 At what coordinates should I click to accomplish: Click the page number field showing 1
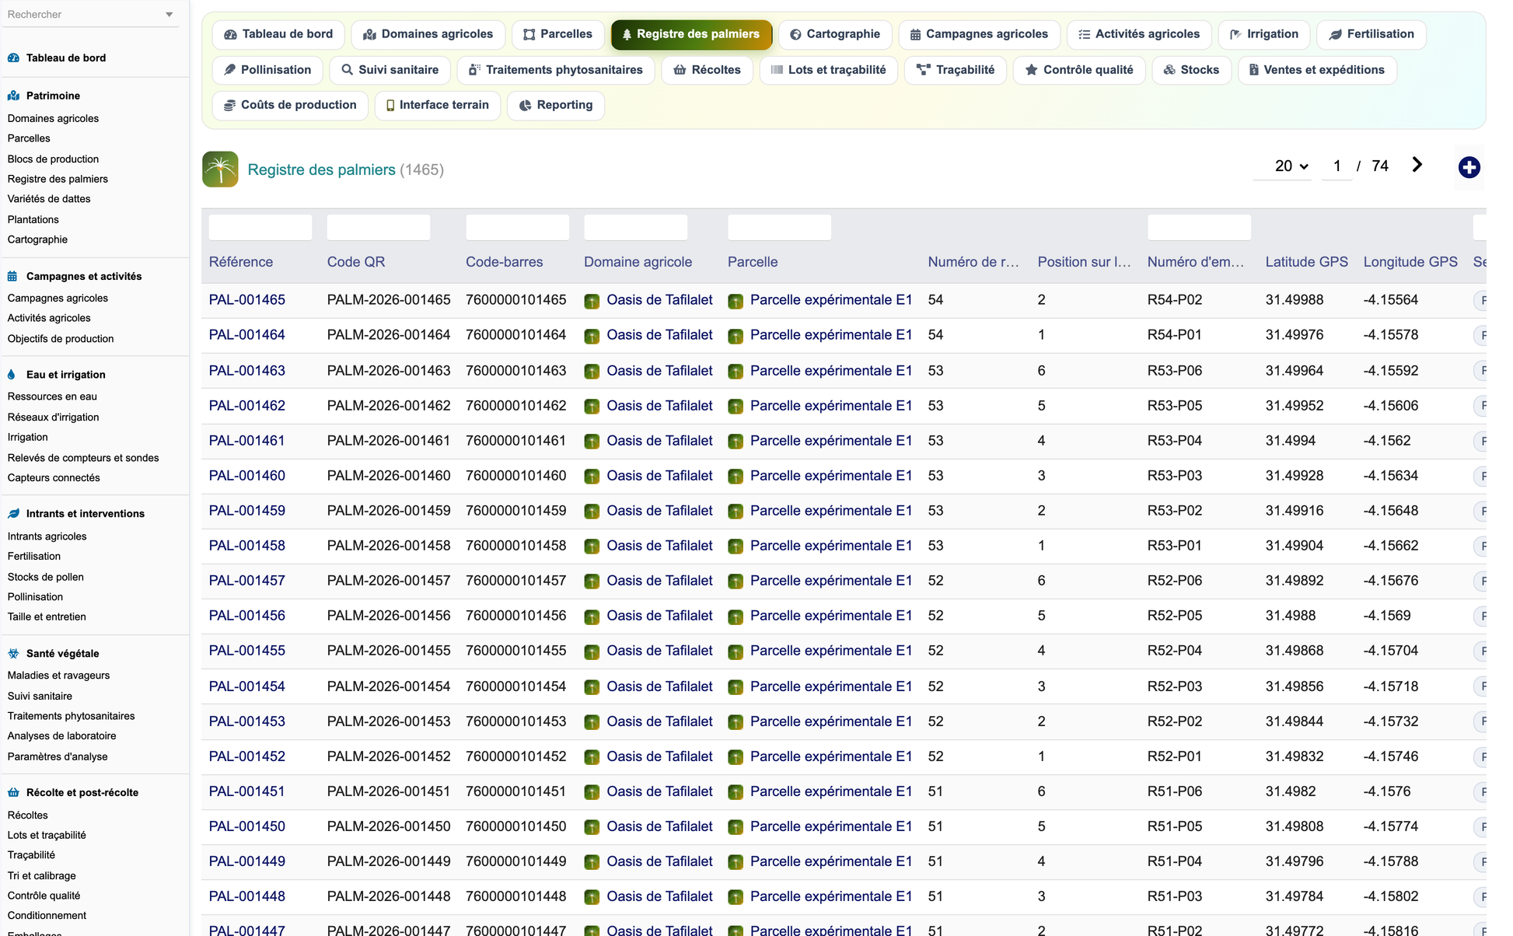1337,166
